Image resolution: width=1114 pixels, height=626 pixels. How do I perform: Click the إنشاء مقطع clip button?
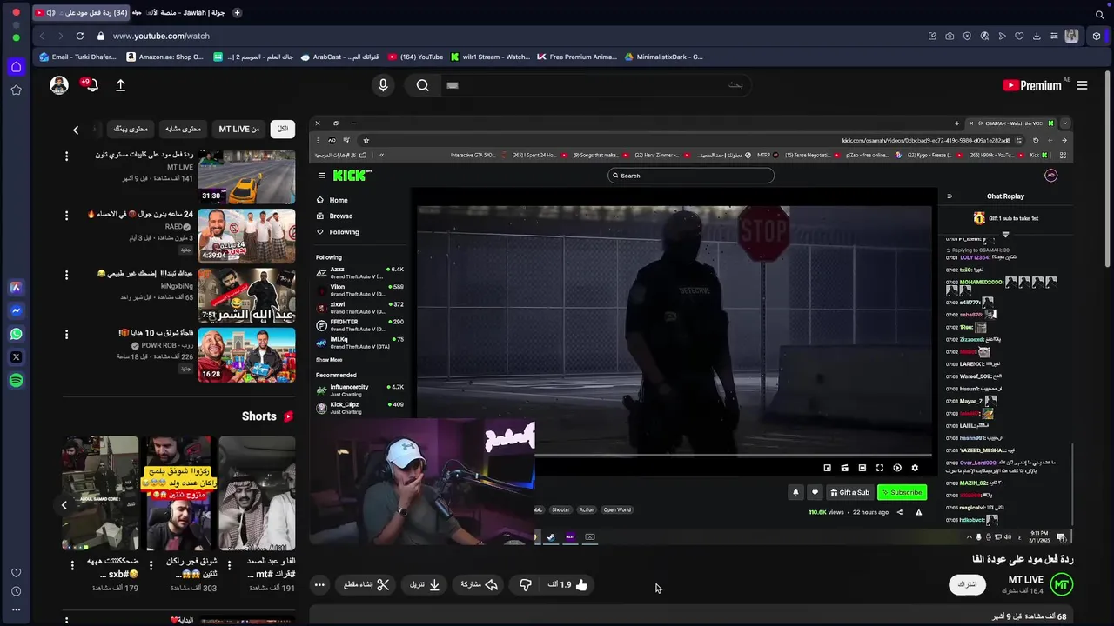366,584
